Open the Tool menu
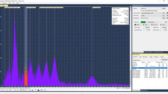168x94 pixels. [14, 3]
